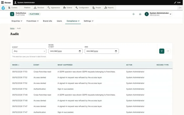The image size is (184, 115).
Task: Apply filters with the green funnel button
Action: pos(162,51)
